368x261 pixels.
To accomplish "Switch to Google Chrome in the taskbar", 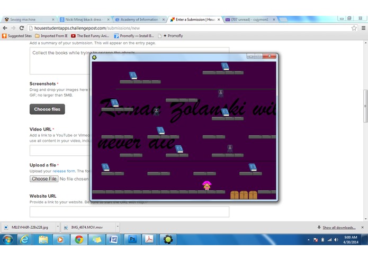I will [79, 239].
